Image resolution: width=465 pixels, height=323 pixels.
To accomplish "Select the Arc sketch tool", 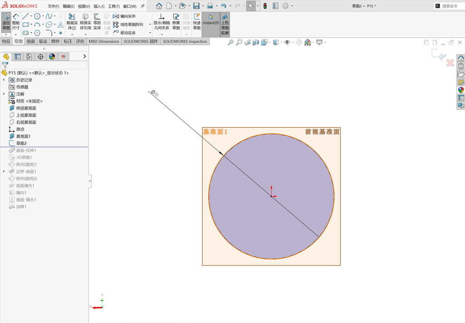I will 37,24.
